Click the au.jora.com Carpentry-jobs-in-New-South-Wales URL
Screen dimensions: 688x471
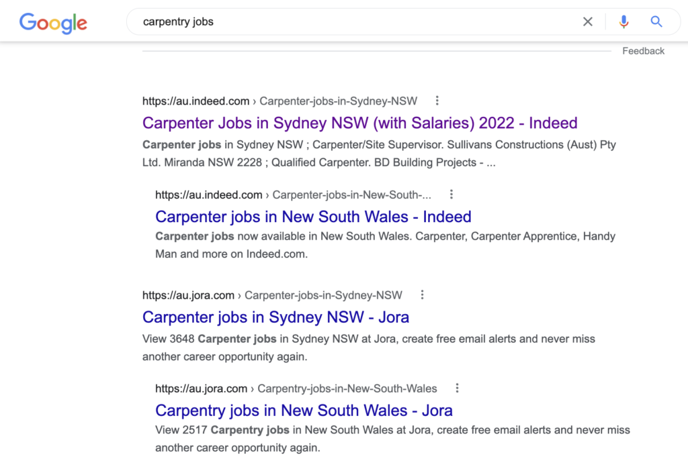click(x=296, y=388)
